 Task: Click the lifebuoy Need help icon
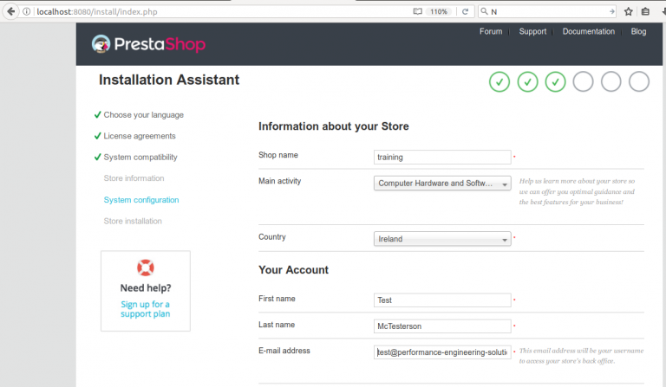[x=146, y=268]
